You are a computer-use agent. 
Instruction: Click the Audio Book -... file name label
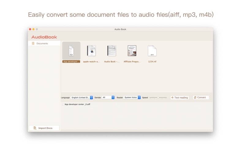[x=112, y=62]
